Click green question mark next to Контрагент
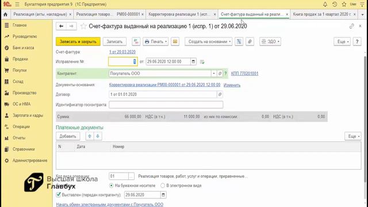This screenshot has height=207, width=368. click(x=225, y=74)
